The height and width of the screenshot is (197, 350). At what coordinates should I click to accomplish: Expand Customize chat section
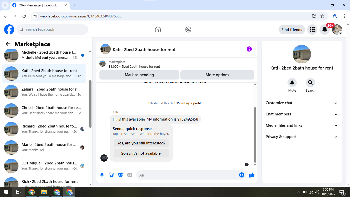[x=302, y=103]
